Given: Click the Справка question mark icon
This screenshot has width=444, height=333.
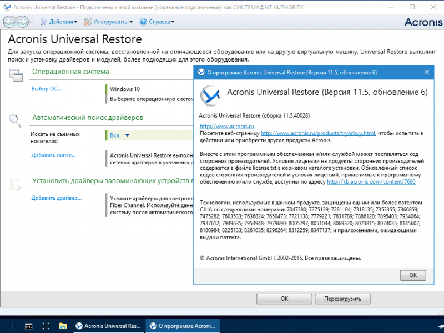Looking at the screenshot, I should click(143, 22).
